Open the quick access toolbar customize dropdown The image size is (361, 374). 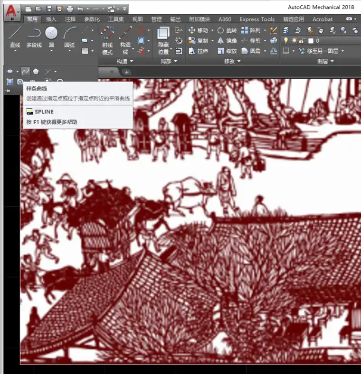(124, 9)
